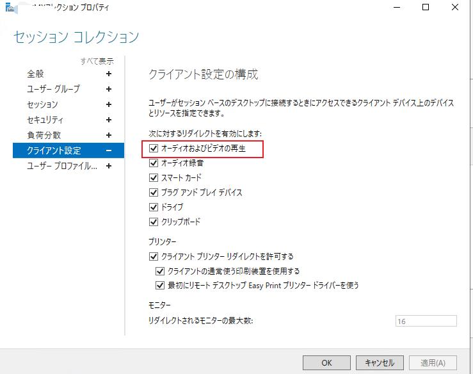Screen dimensions: 473x374
Task: Close the properties window
Action: [455, 7]
